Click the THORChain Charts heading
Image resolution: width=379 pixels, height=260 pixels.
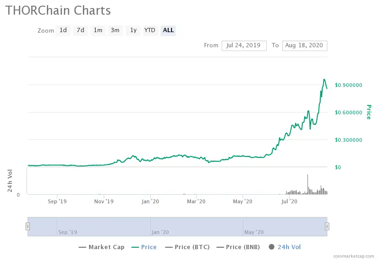[58, 10]
